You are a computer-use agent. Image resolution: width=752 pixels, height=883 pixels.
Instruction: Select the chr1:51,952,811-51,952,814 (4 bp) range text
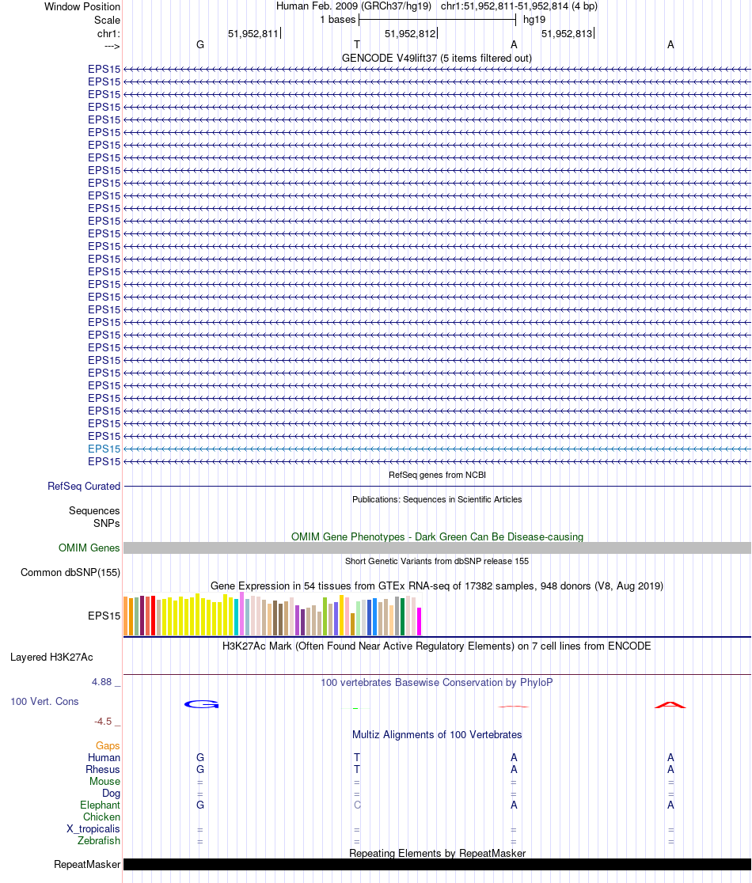[518, 6]
